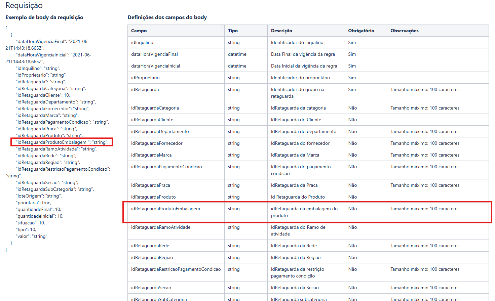495x301 pixels.
Task: Click the "Requisição" page heading
Action: point(24,5)
